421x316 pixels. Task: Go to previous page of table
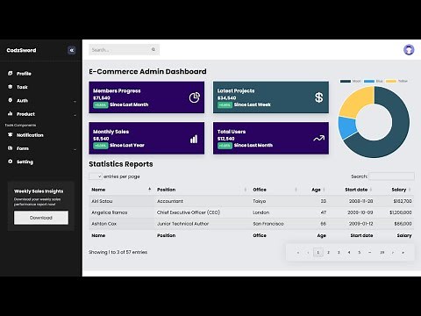[x=308, y=252]
